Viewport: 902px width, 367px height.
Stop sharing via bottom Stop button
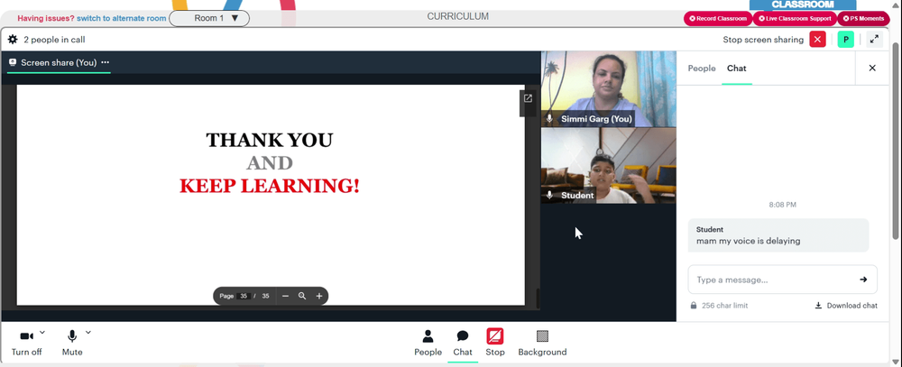[x=494, y=343]
